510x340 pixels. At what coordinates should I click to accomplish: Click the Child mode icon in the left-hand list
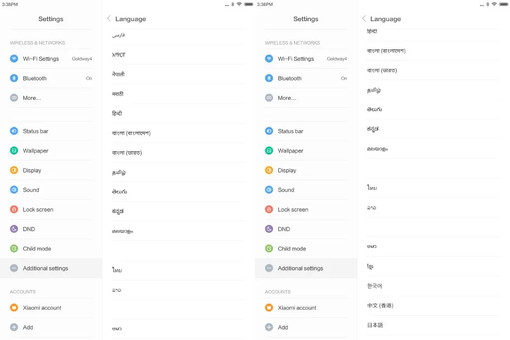tap(14, 248)
